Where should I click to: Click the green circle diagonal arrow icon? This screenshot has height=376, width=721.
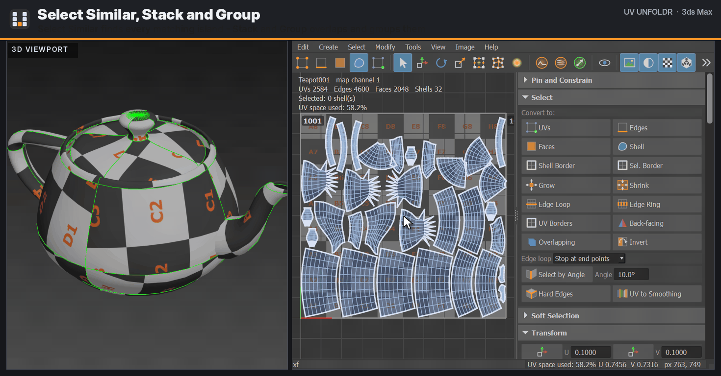580,63
